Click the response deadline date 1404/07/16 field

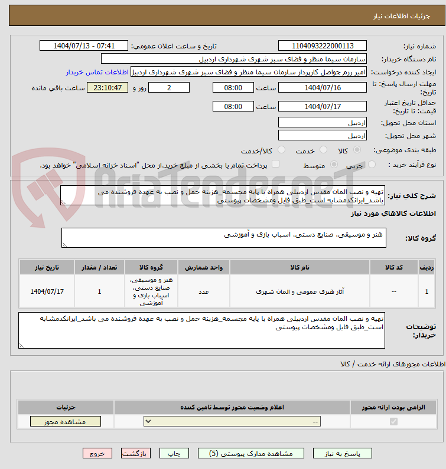323,88
